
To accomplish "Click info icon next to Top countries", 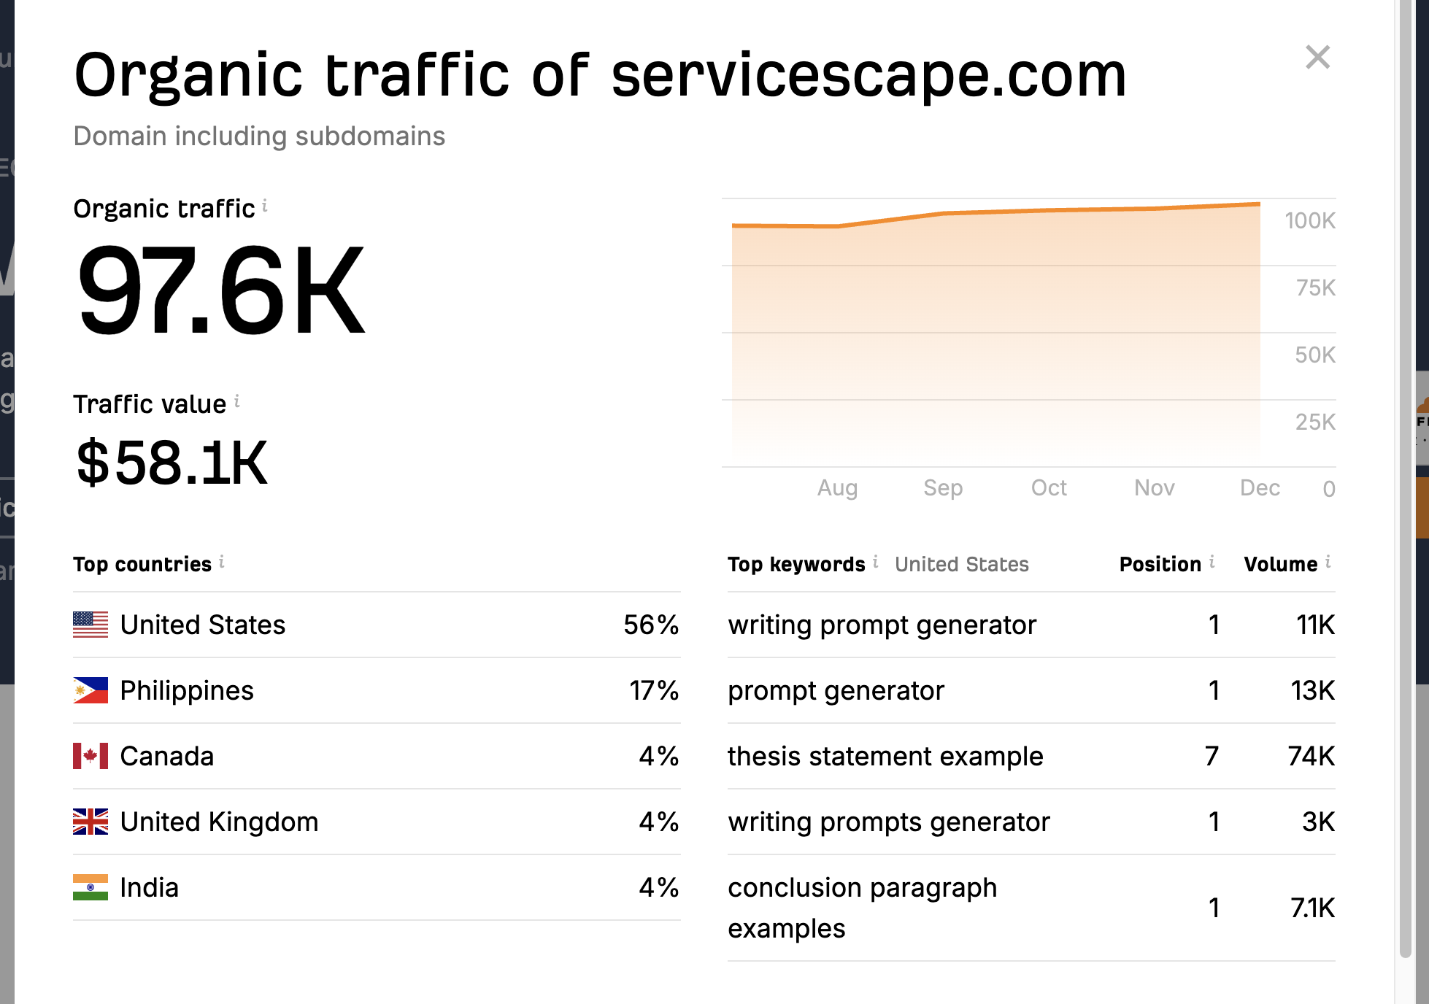I will pyautogui.click(x=222, y=562).
